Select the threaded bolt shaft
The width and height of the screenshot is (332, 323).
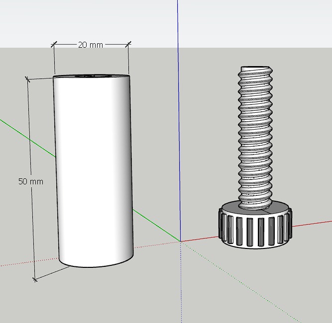point(255,138)
